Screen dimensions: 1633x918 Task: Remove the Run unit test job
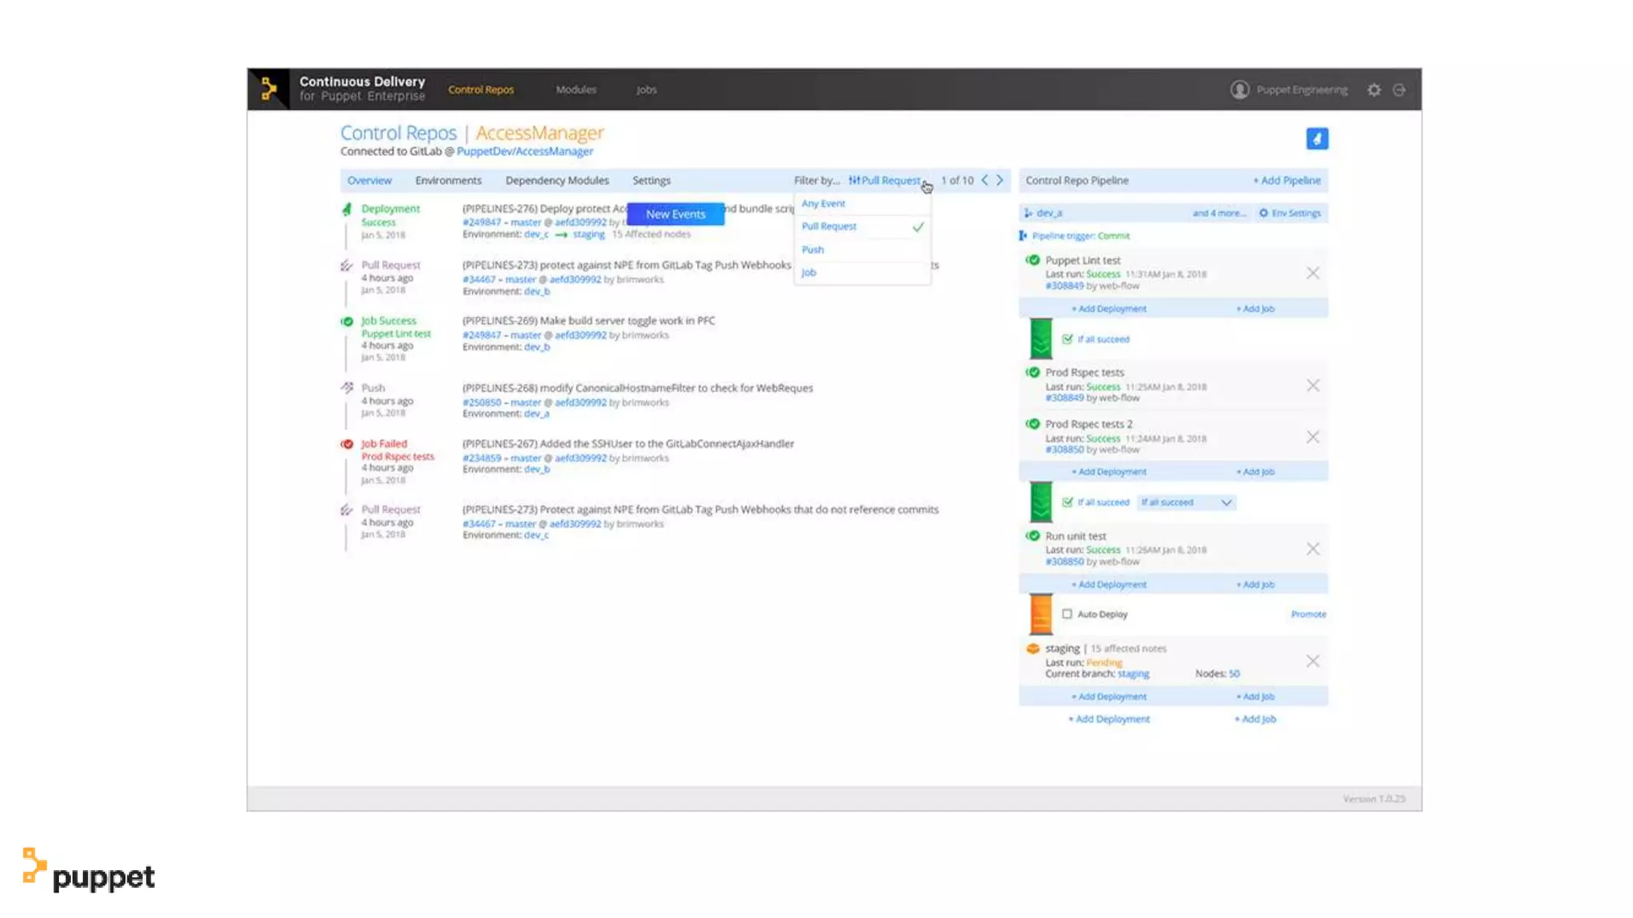1312,549
